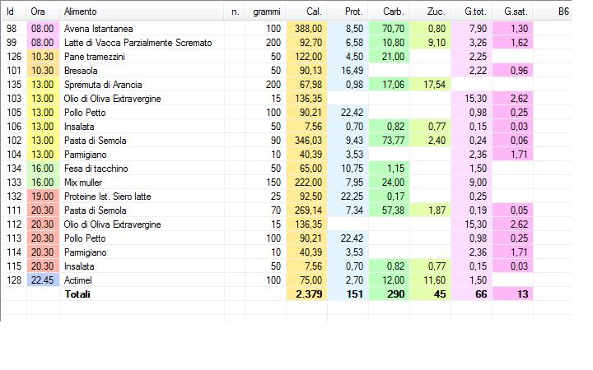Click the 19.00 time cell
Screen dimensions: 593x370
coord(43,197)
